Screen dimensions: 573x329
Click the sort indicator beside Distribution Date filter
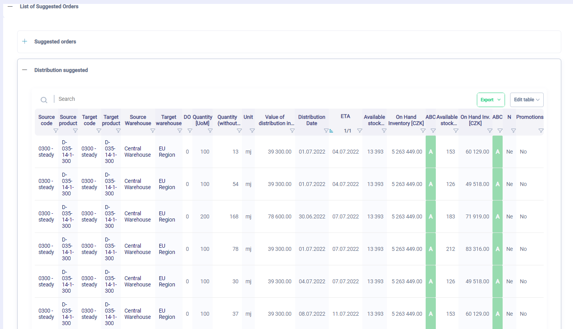tap(331, 131)
